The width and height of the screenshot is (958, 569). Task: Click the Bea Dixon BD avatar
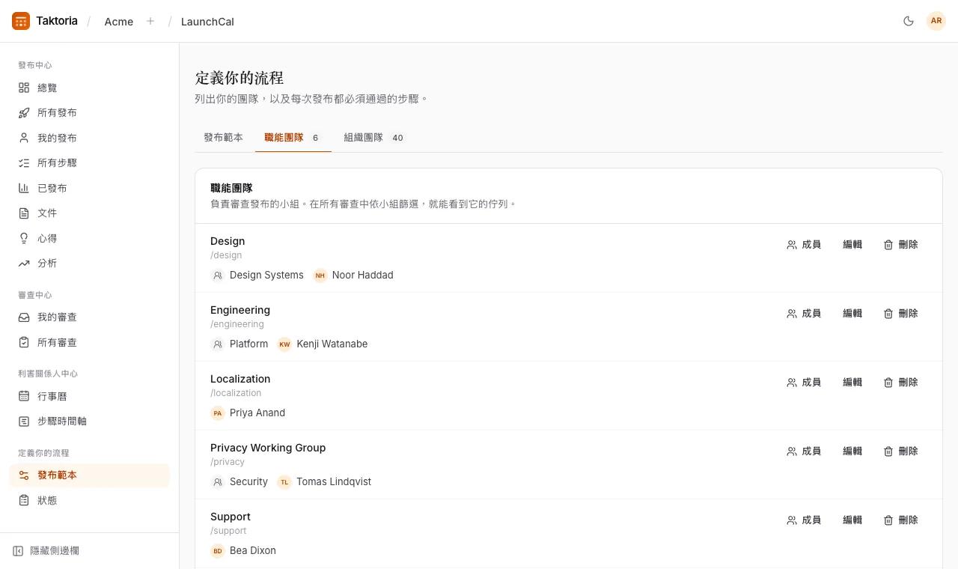pyautogui.click(x=218, y=551)
